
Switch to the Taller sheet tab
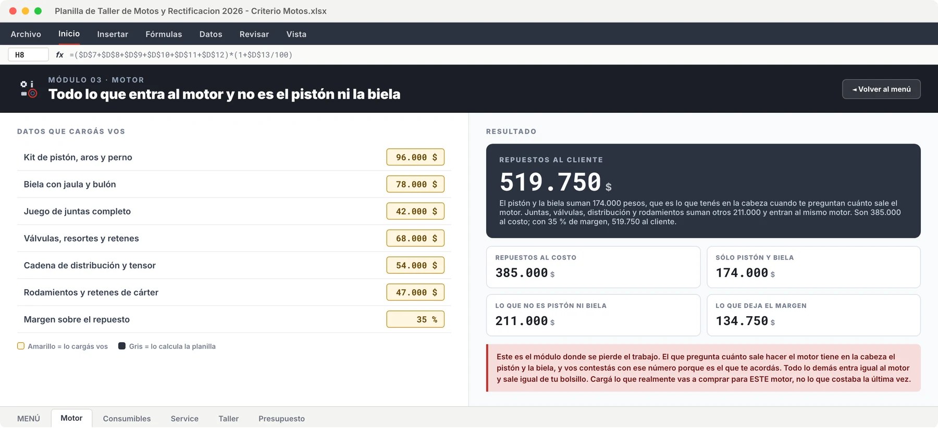(x=228, y=419)
